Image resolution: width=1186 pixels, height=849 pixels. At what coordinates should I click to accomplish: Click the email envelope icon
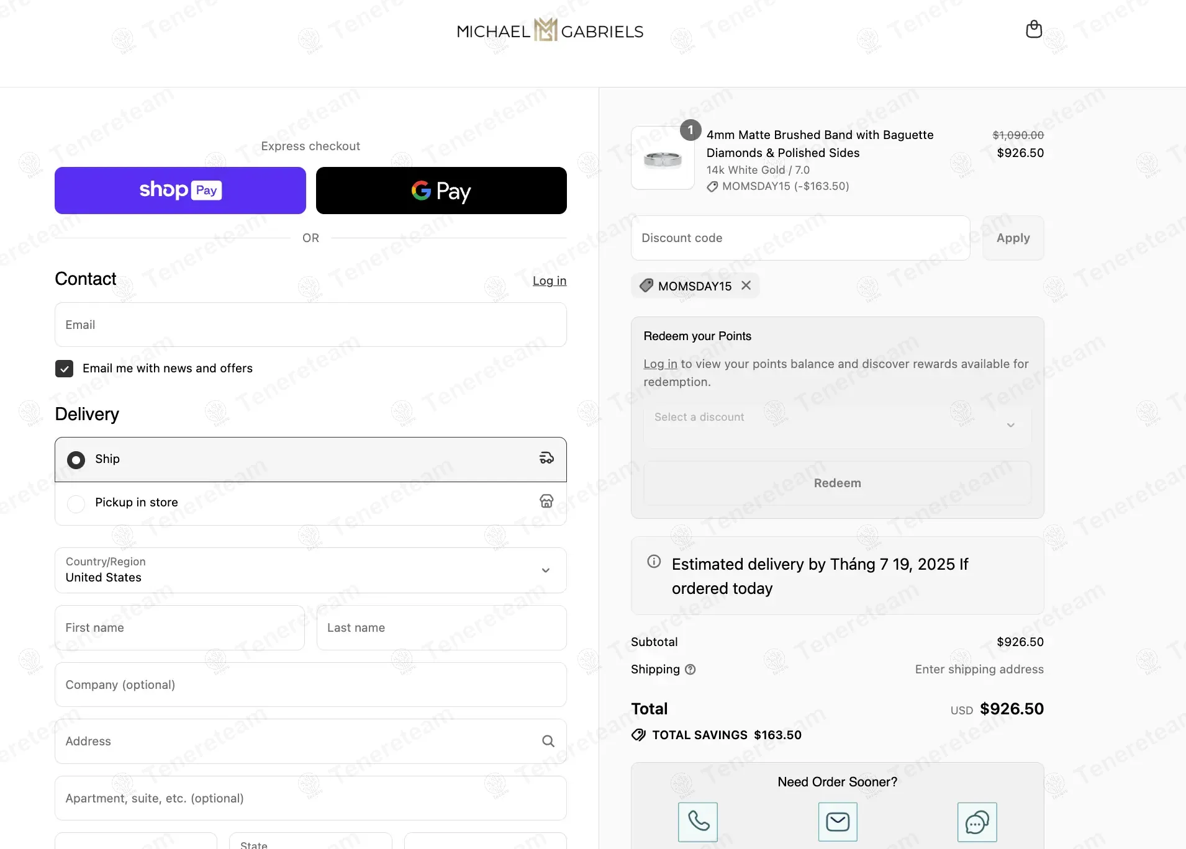click(x=838, y=822)
